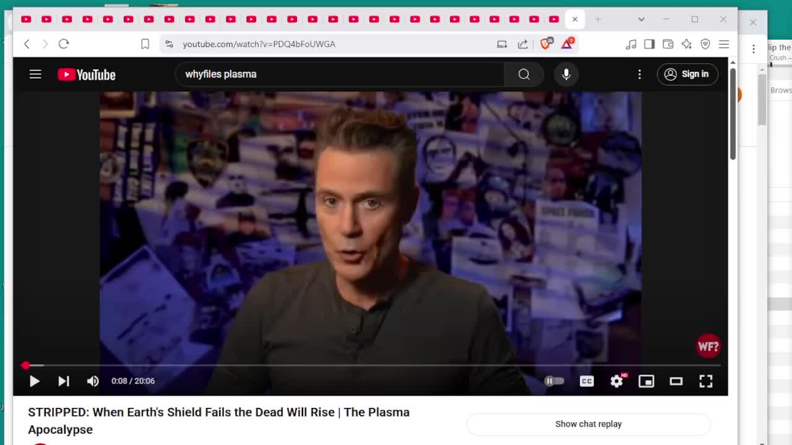The image size is (792, 445).
Task: Go to YouTube home via logo
Action: pyautogui.click(x=87, y=74)
